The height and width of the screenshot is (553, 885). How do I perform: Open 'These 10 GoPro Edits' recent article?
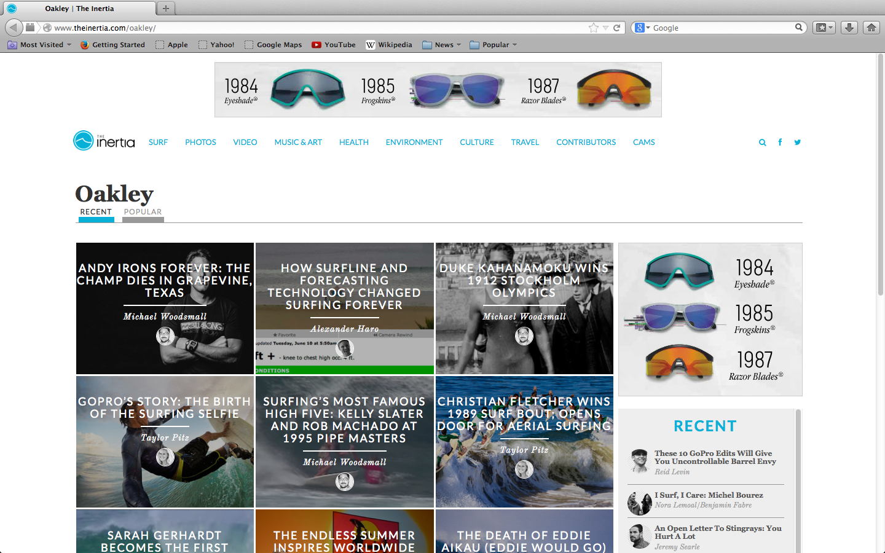pos(715,457)
